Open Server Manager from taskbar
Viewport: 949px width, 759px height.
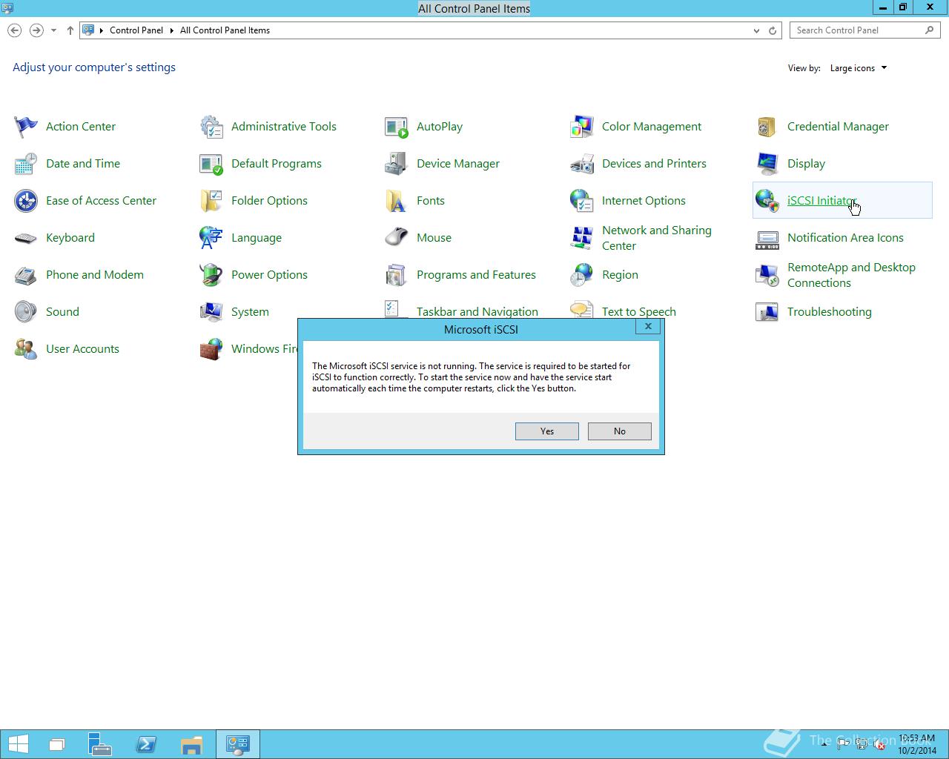pos(100,744)
